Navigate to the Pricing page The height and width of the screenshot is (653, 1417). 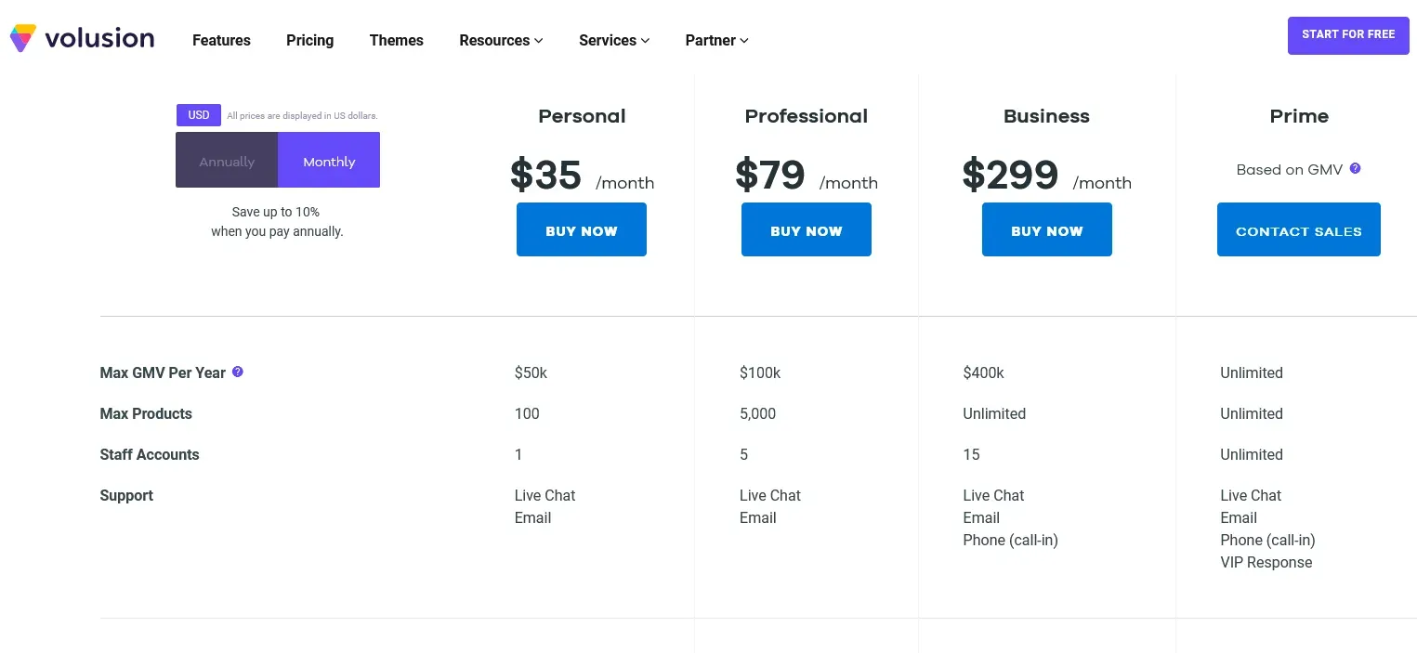tap(309, 40)
